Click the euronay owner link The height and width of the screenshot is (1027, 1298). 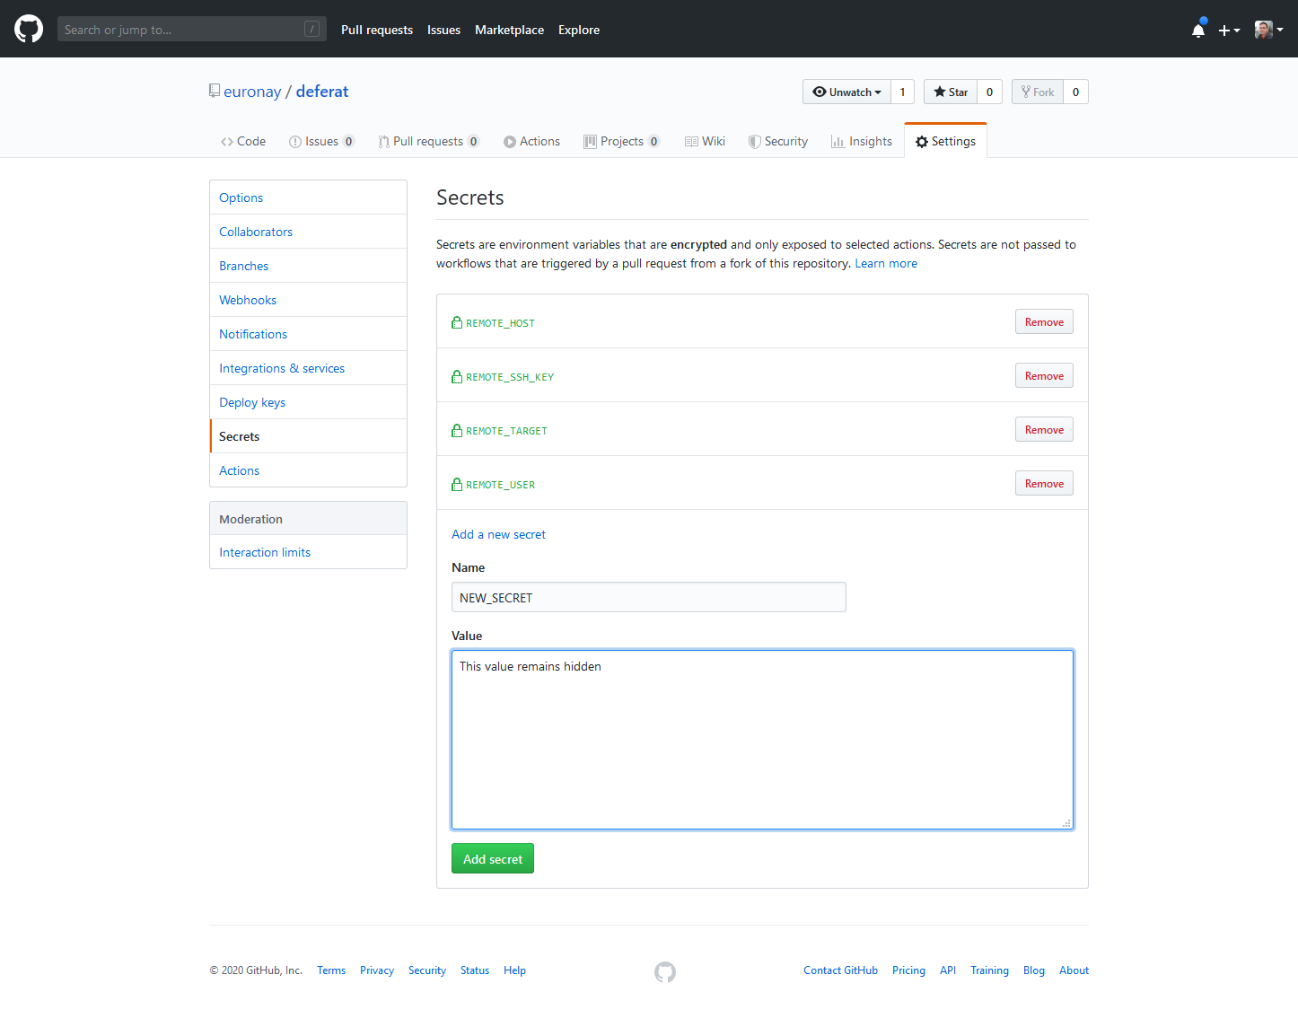click(252, 92)
